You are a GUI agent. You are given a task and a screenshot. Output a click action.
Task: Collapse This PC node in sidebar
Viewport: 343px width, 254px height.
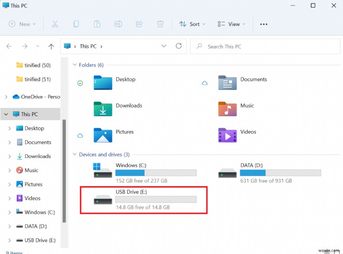click(6, 114)
